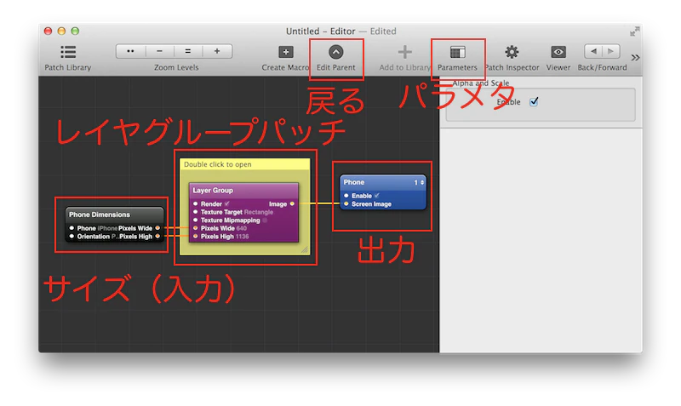Click the Pixels Wide 640 value
The width and height of the screenshot is (681, 406).
point(242,228)
